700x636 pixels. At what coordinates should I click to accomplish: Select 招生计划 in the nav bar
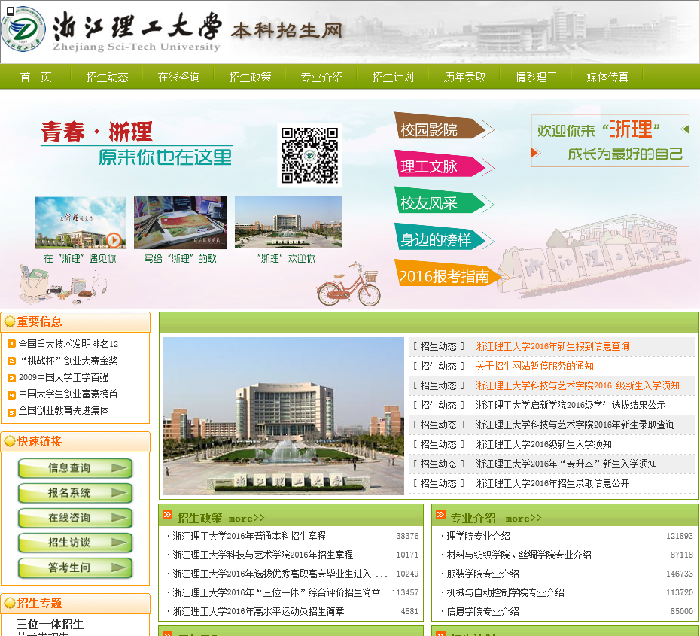(x=393, y=77)
